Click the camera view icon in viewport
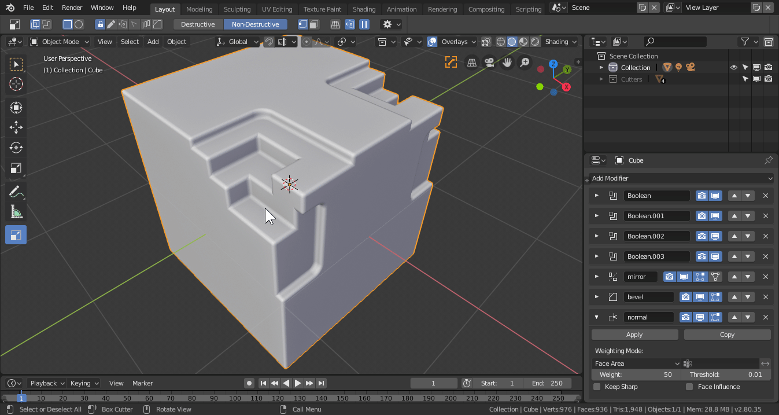The image size is (779, 415). tap(489, 63)
